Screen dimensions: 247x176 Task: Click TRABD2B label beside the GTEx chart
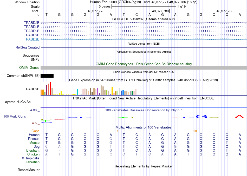(31, 89)
